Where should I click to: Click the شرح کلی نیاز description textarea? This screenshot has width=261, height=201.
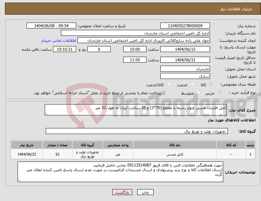click(x=136, y=110)
